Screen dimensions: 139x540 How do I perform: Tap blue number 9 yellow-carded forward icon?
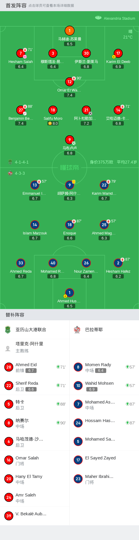pyautogui.click(x=69, y=185)
